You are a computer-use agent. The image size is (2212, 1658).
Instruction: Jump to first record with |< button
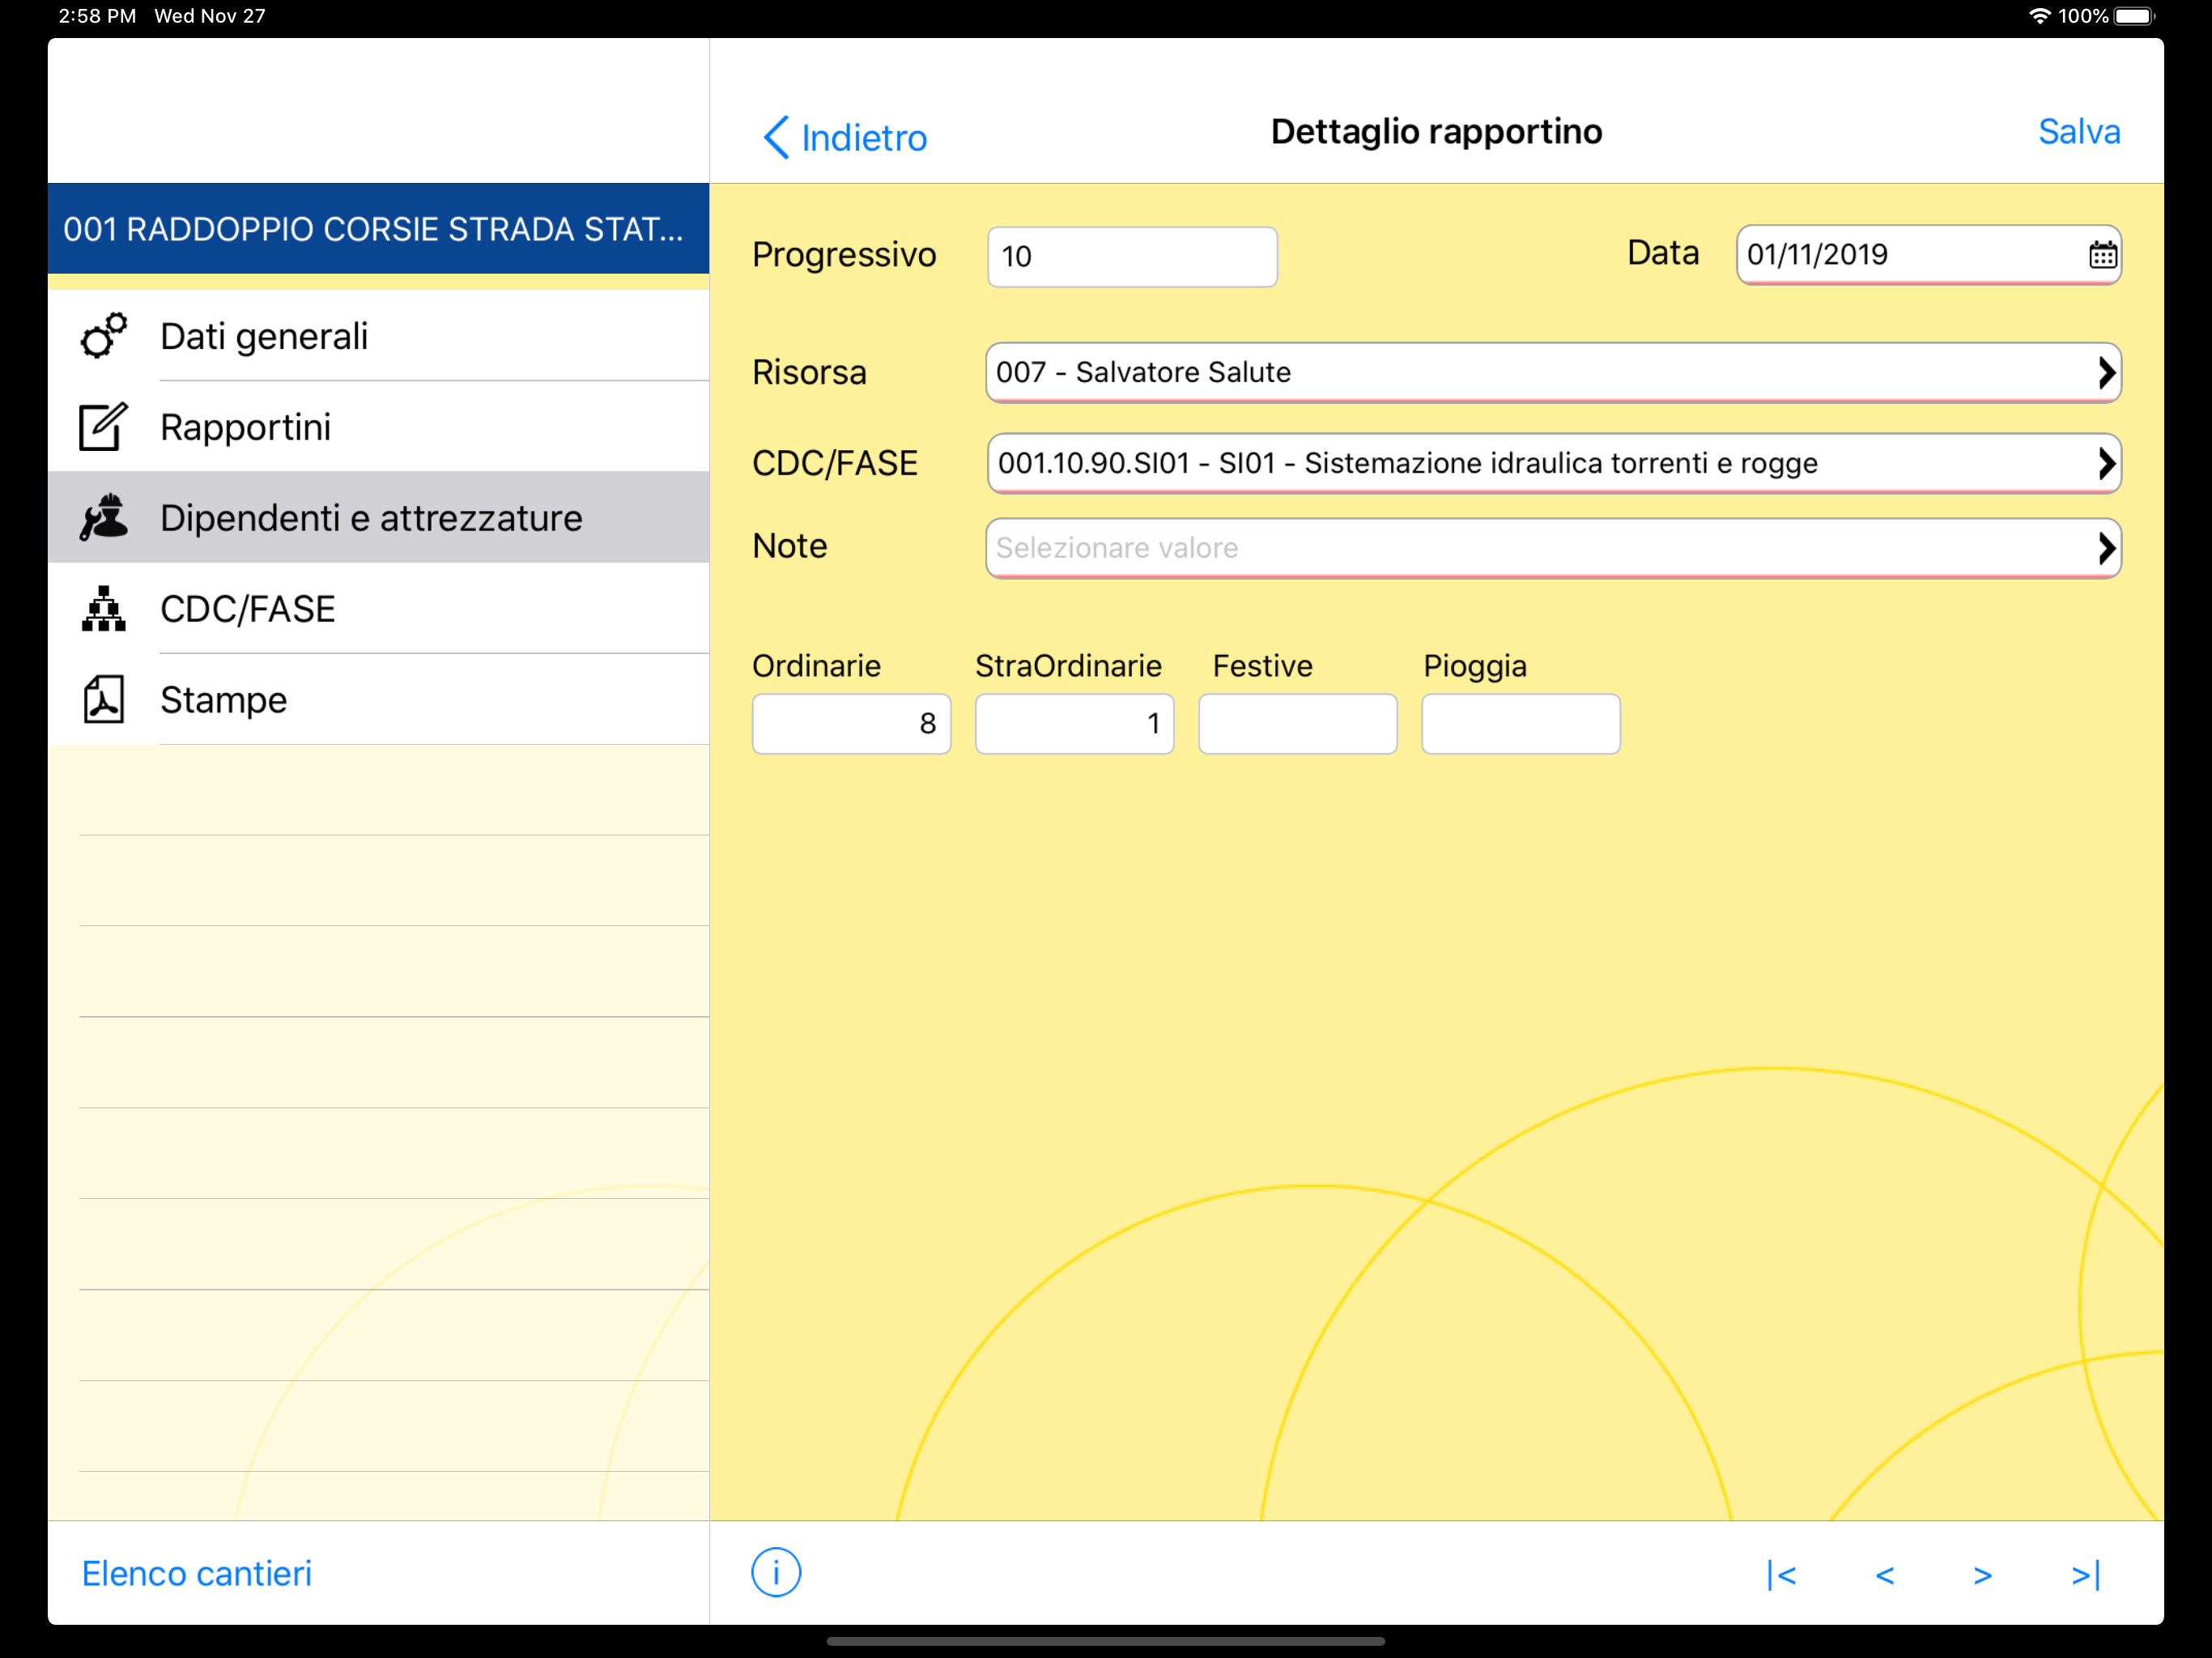(x=1781, y=1575)
